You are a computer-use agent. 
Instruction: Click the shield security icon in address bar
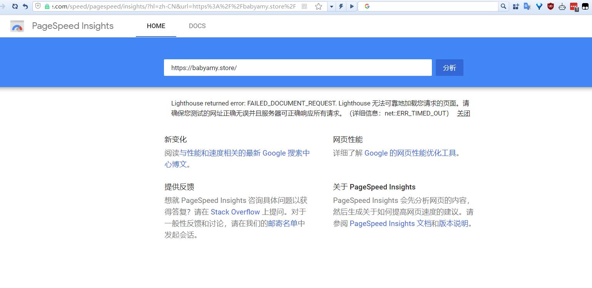(x=38, y=6)
